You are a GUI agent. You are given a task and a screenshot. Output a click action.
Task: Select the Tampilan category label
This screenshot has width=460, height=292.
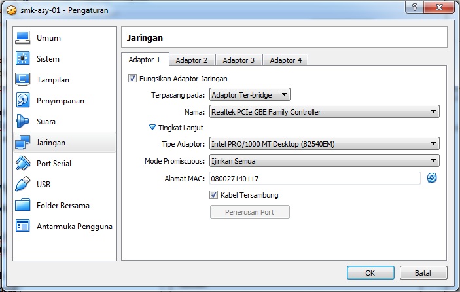click(53, 79)
